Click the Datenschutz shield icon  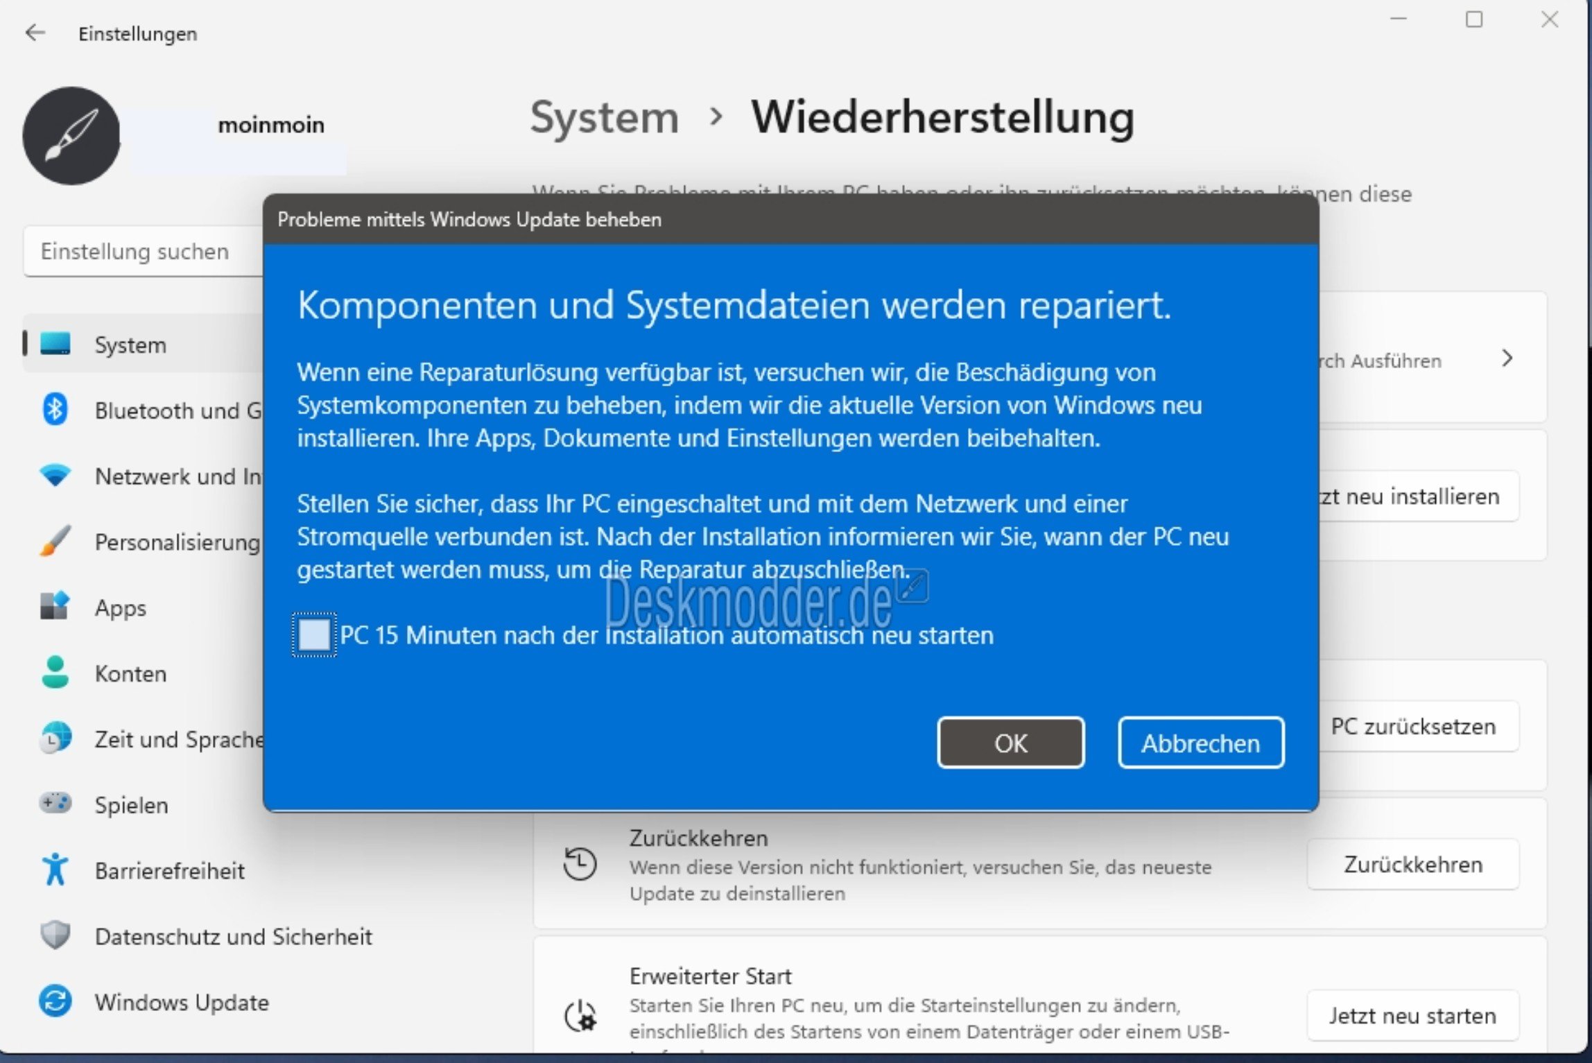tap(55, 935)
